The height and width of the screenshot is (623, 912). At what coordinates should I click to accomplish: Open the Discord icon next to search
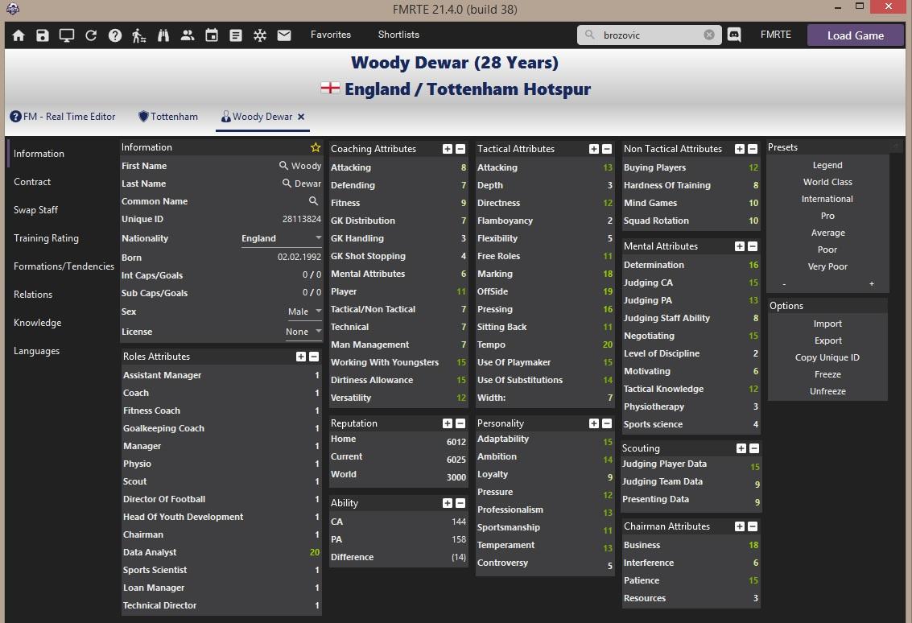(734, 35)
